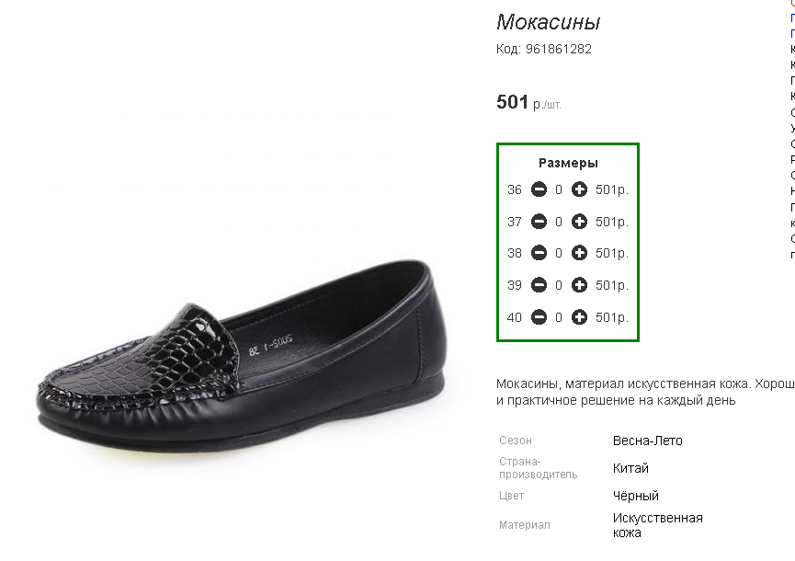Add one pair of size 40
The image size is (795, 561).
coord(579,317)
